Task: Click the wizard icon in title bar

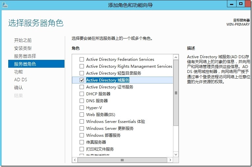Action: click(x=6, y=5)
